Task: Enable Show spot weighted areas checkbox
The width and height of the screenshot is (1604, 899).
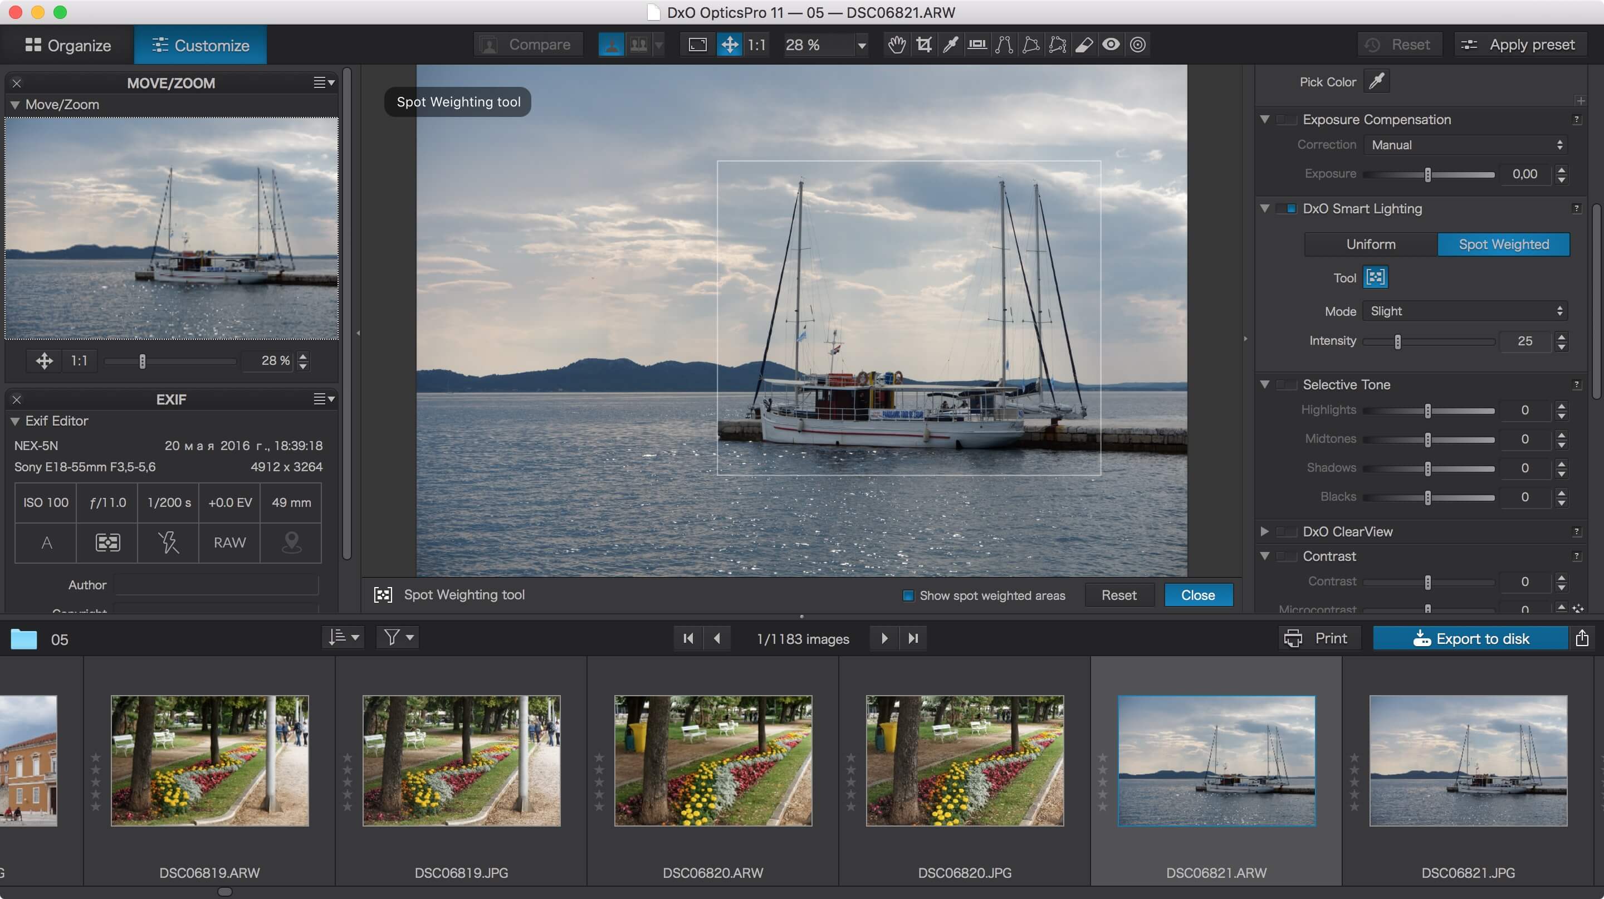Action: [x=908, y=595]
